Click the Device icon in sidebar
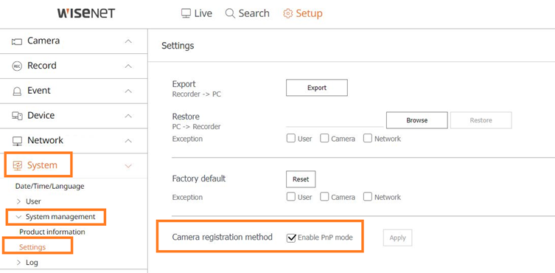This screenshot has width=555, height=273. [x=17, y=116]
